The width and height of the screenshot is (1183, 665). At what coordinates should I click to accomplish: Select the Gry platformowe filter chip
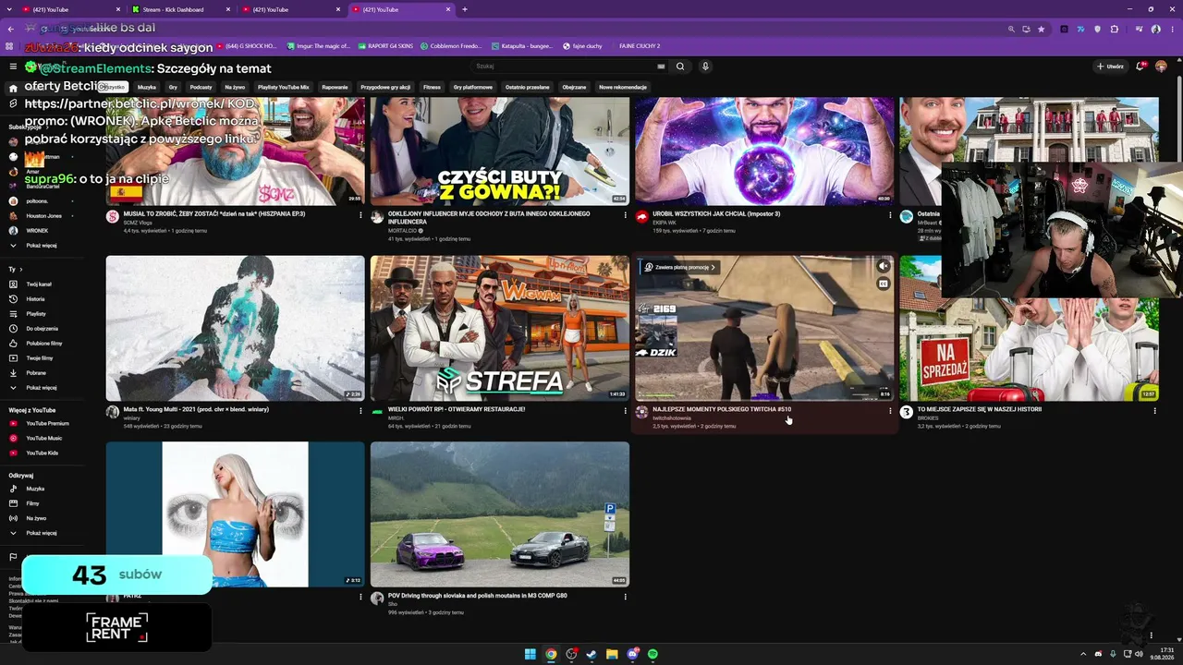coord(473,87)
